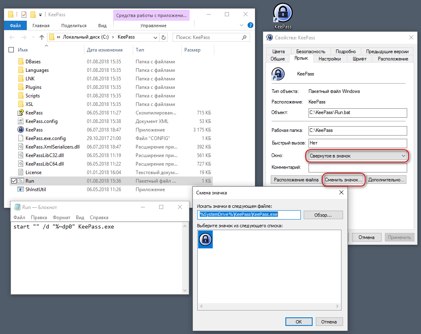Viewport: 421px width, 334px height.
Task: Click the ShInstUtil application icon
Action: [x=21, y=189]
